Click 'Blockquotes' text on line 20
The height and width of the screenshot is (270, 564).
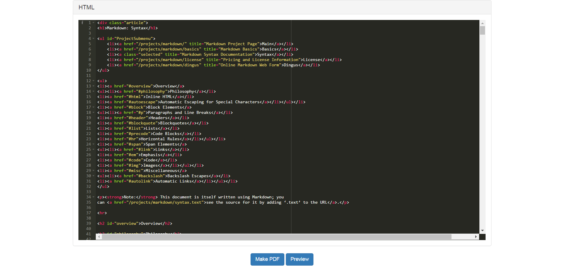(173, 123)
